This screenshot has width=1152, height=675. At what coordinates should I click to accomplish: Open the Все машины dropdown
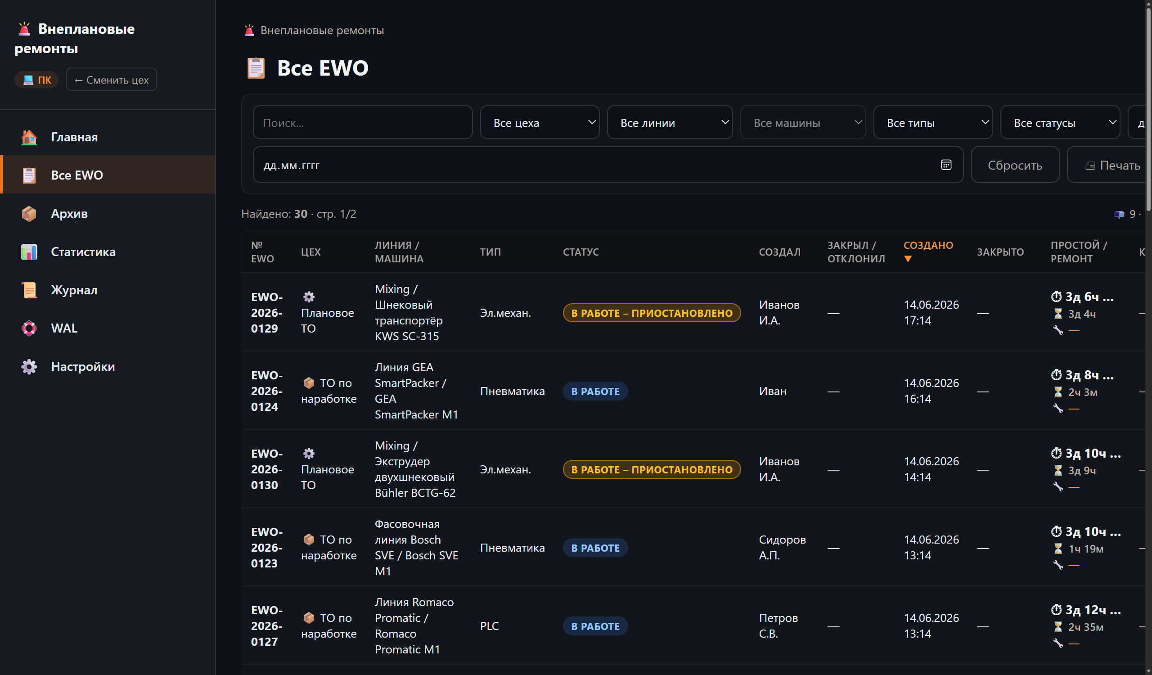point(803,122)
